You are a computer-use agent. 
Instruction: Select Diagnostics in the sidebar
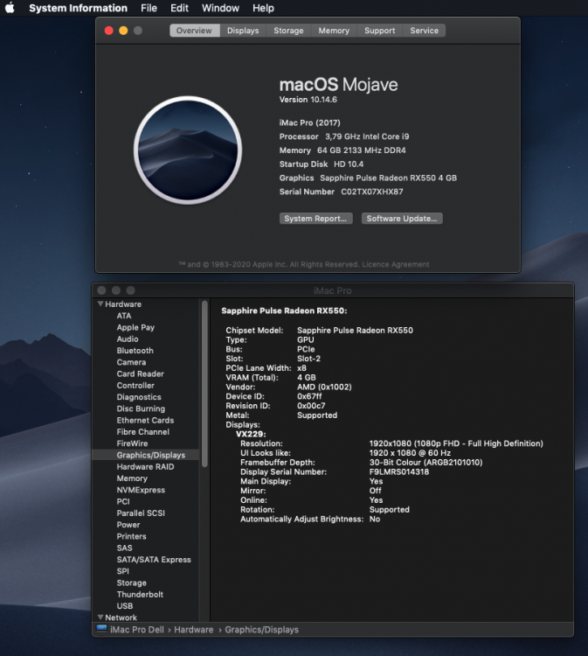(x=139, y=397)
